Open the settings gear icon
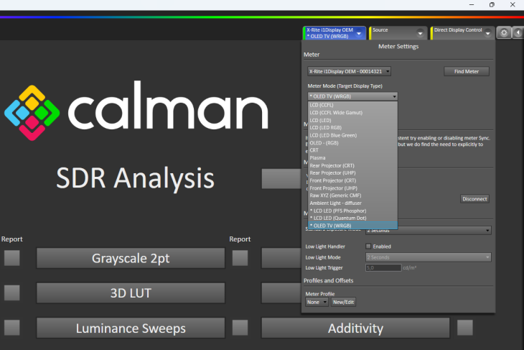This screenshot has width=524, height=350. [x=504, y=32]
